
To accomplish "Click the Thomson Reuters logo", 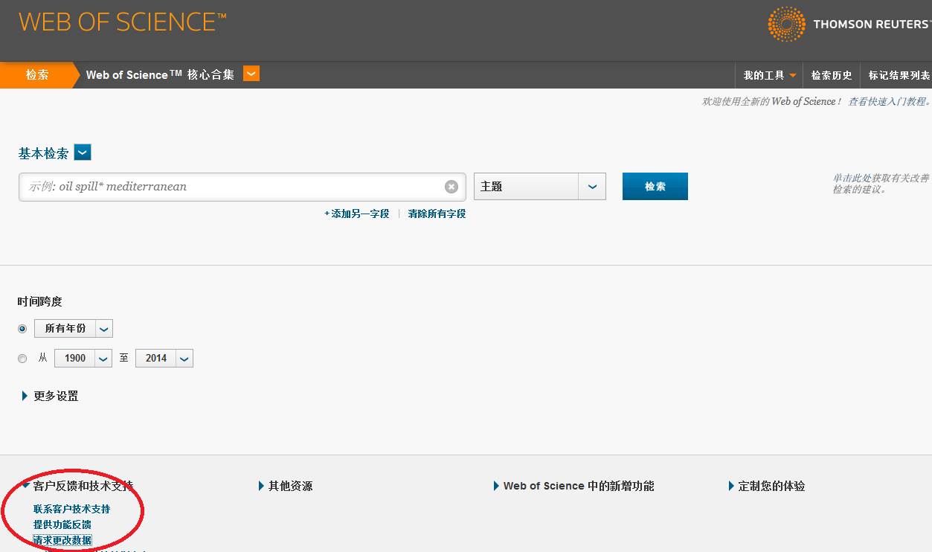I will (x=849, y=24).
